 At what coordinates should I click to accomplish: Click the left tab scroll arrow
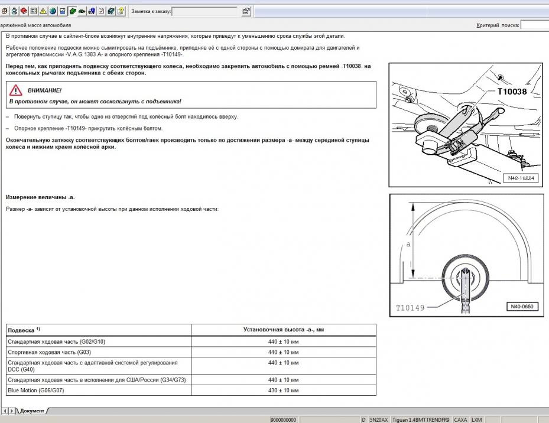(5, 411)
